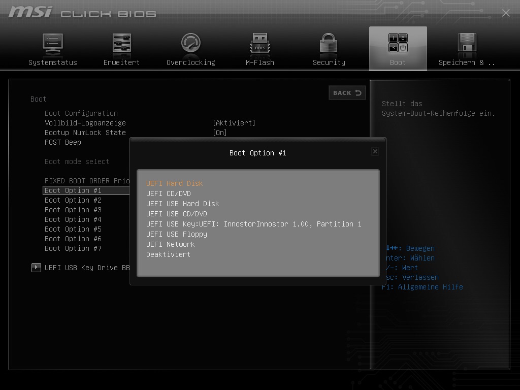Open the Speichern floppy disk icon
The width and height of the screenshot is (520, 390).
(x=467, y=43)
